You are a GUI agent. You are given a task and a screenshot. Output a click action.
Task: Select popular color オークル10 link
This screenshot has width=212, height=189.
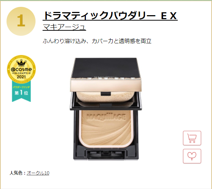pyautogui.click(x=38, y=173)
